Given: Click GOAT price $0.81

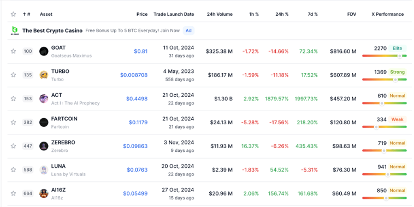Looking at the screenshot, I should (x=141, y=51).
